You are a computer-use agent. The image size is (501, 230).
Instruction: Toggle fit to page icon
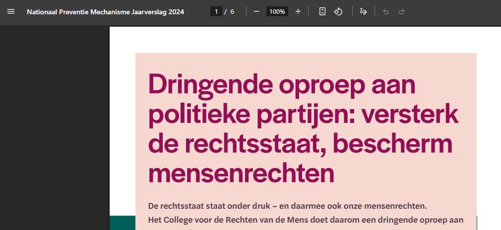coord(322,12)
